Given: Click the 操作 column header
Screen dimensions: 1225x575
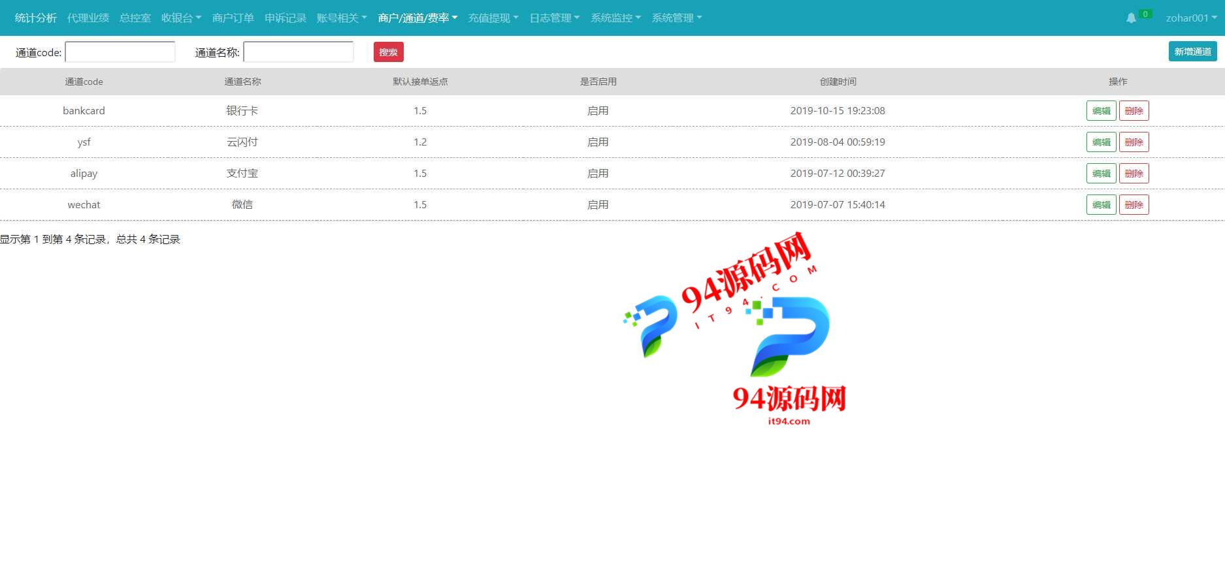Looking at the screenshot, I should (1118, 82).
